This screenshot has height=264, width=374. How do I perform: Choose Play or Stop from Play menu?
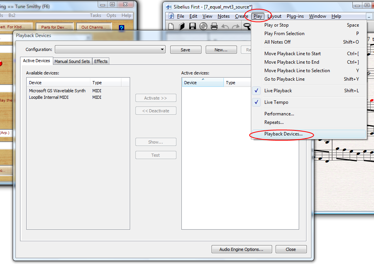click(309, 25)
